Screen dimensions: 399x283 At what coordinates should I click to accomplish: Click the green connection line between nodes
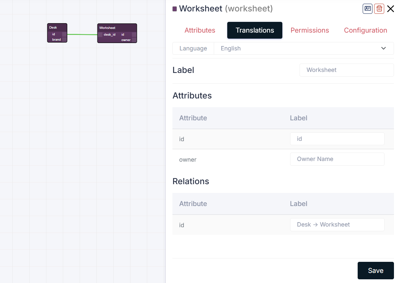point(82,34)
